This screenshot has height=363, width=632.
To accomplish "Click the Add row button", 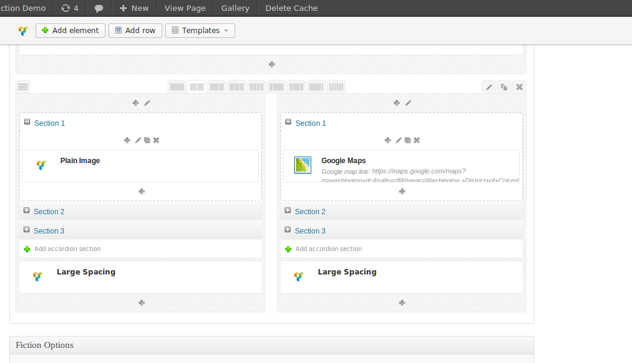I will click(x=136, y=31).
